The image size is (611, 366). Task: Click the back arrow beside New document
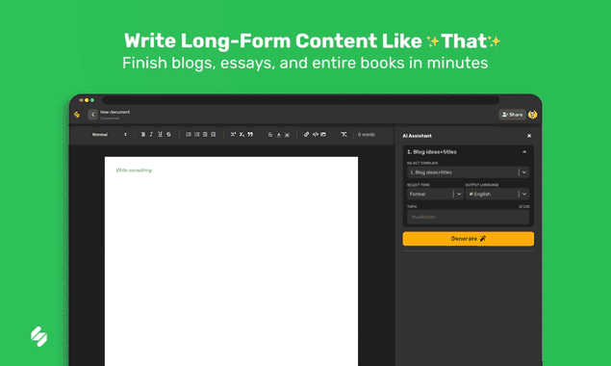pos(92,115)
